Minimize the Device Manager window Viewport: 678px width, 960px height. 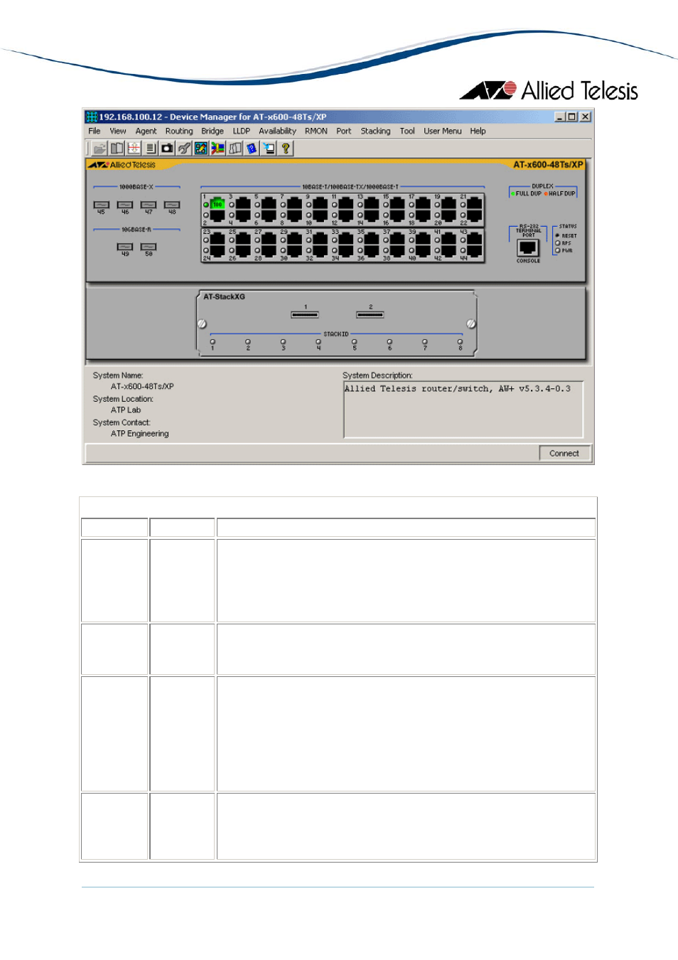[x=560, y=117]
